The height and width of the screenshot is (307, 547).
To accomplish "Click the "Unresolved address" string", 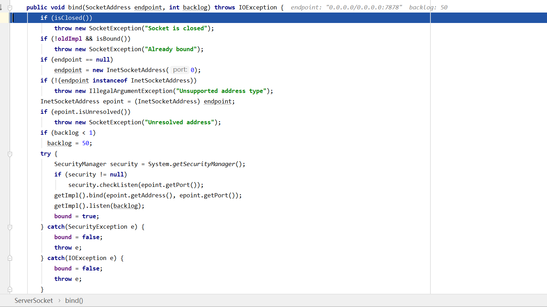I will tap(180, 122).
